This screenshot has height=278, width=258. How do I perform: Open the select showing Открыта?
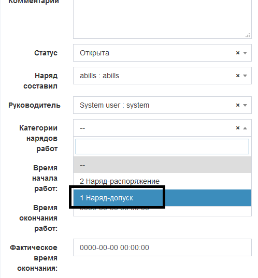tap(162, 53)
